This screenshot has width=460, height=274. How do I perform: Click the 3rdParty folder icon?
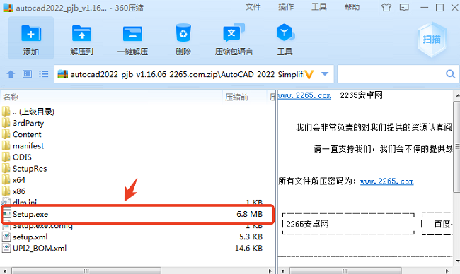click(6, 123)
